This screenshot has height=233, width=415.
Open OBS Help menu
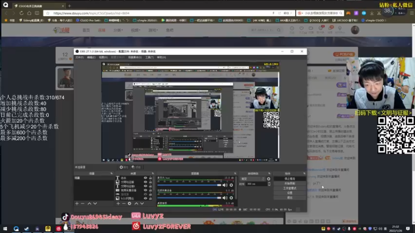click(x=161, y=57)
